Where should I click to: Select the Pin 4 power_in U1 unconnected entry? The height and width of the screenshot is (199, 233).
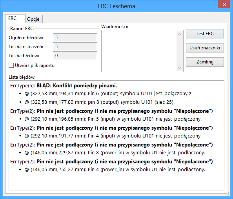(115, 170)
